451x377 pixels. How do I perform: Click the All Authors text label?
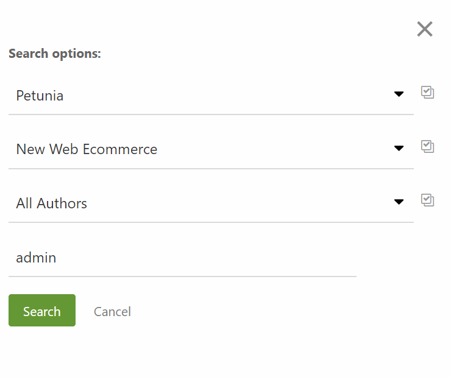(x=52, y=203)
